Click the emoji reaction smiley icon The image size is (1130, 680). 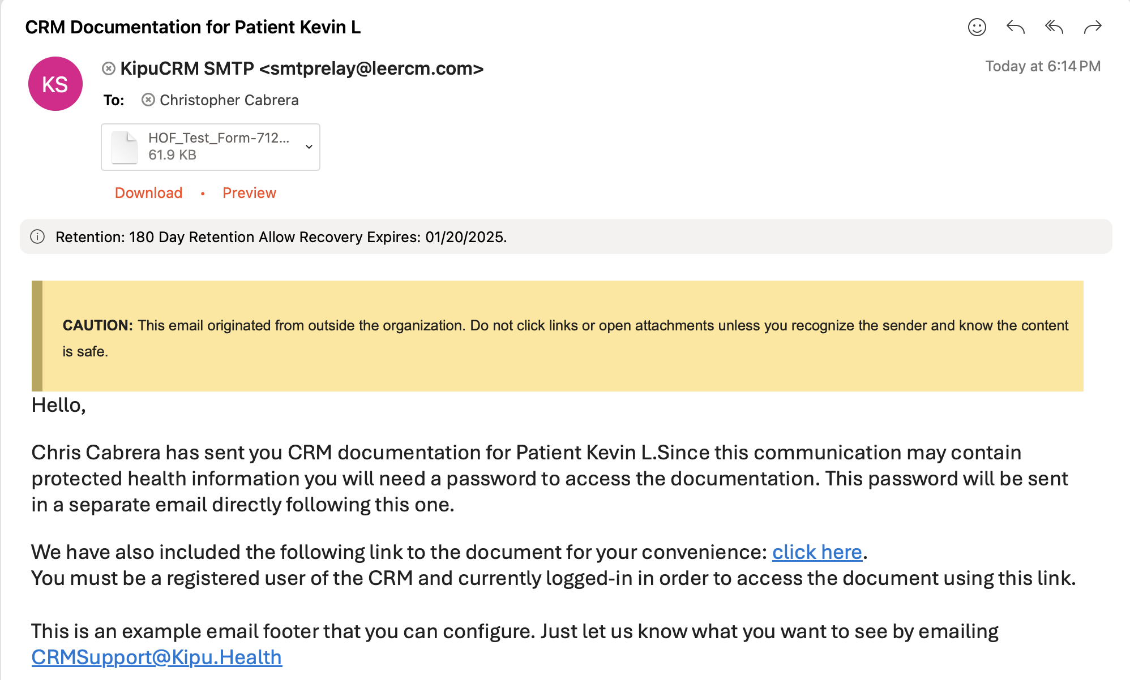coord(977,27)
